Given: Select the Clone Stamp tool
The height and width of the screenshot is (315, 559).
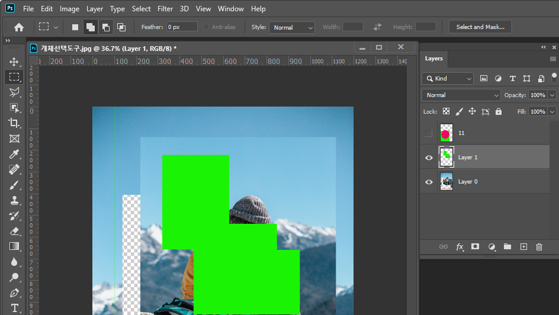Looking at the screenshot, I should 14,200.
